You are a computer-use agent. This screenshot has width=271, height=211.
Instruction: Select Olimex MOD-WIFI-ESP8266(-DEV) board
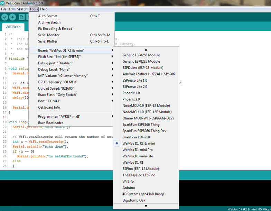tap(146, 118)
